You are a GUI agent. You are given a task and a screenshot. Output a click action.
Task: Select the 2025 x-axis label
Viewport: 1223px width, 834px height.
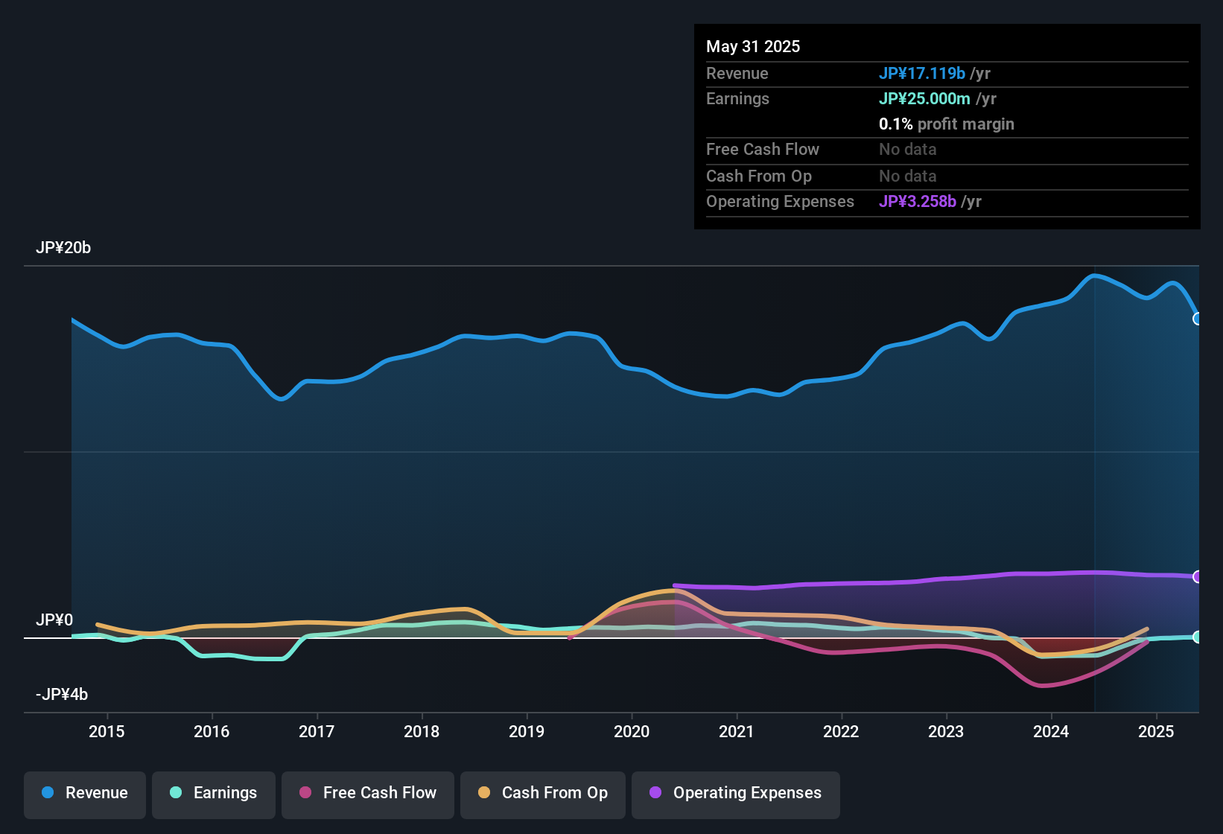tap(1156, 731)
